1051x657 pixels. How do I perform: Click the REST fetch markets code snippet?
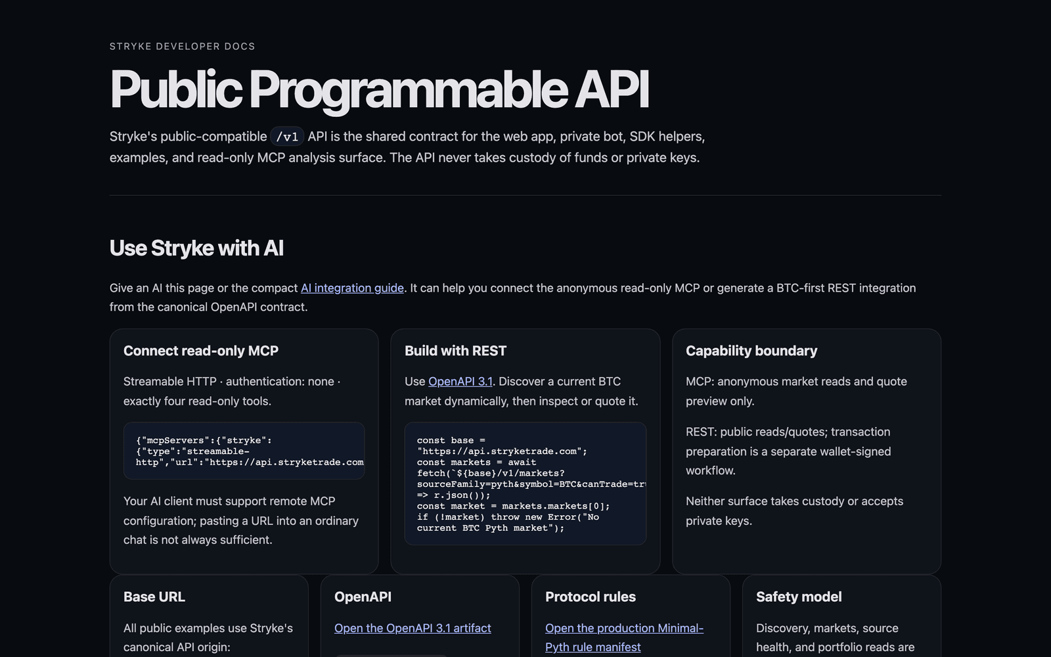pos(525,484)
